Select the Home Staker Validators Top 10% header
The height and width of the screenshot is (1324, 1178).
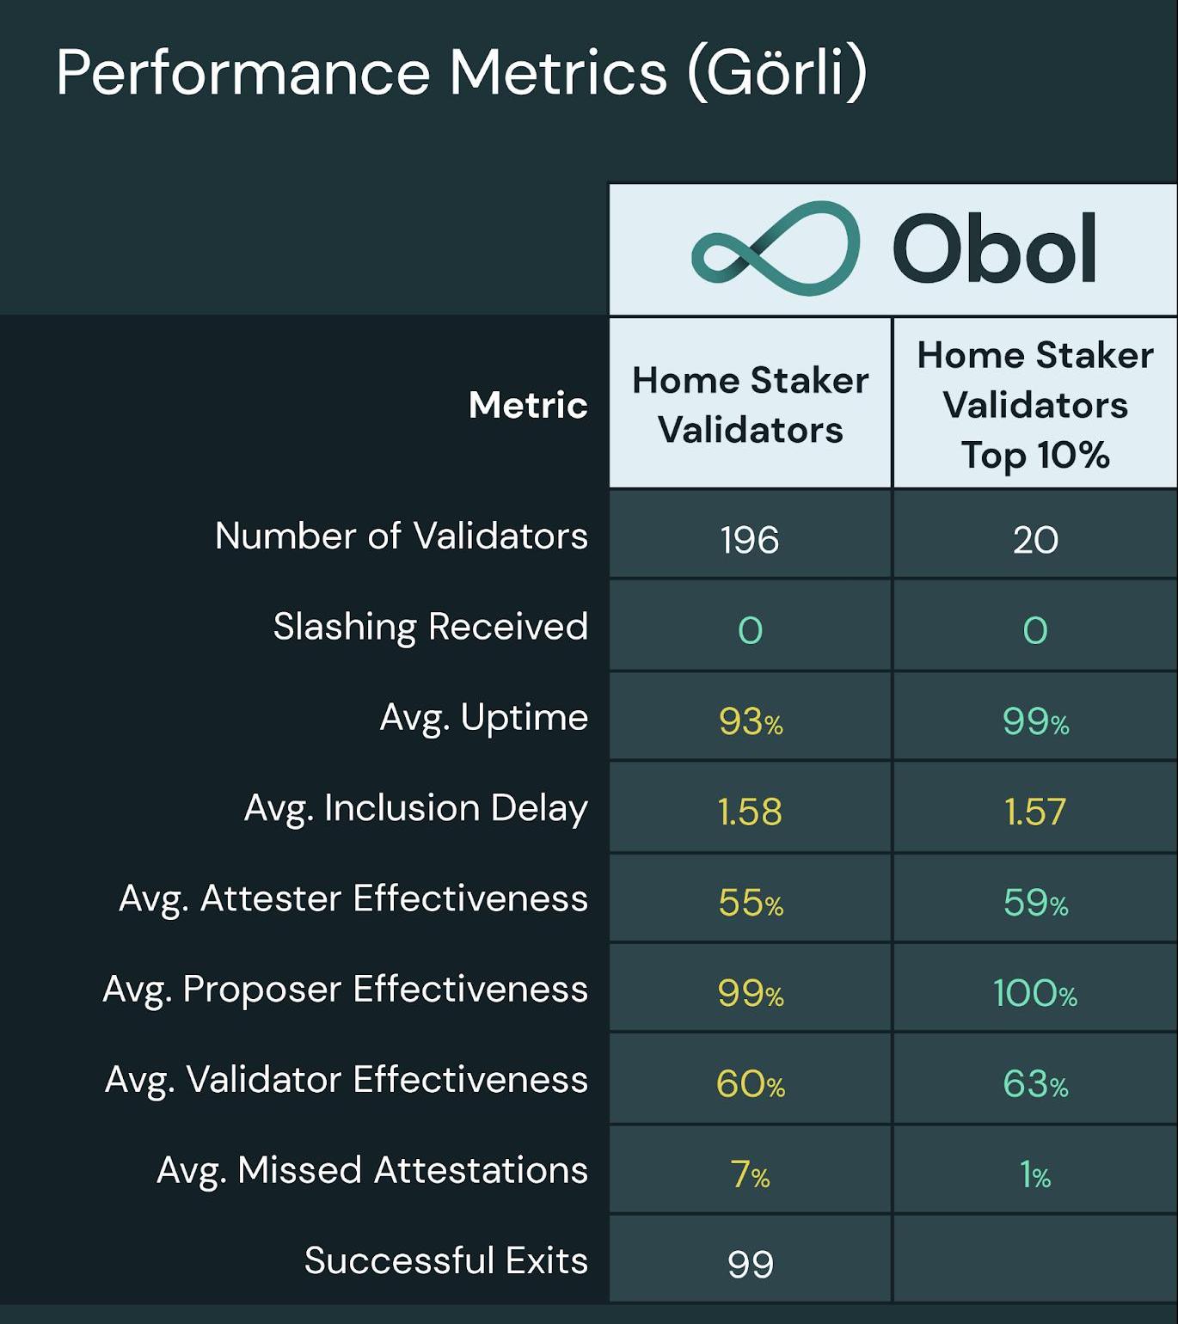pos(1035,404)
